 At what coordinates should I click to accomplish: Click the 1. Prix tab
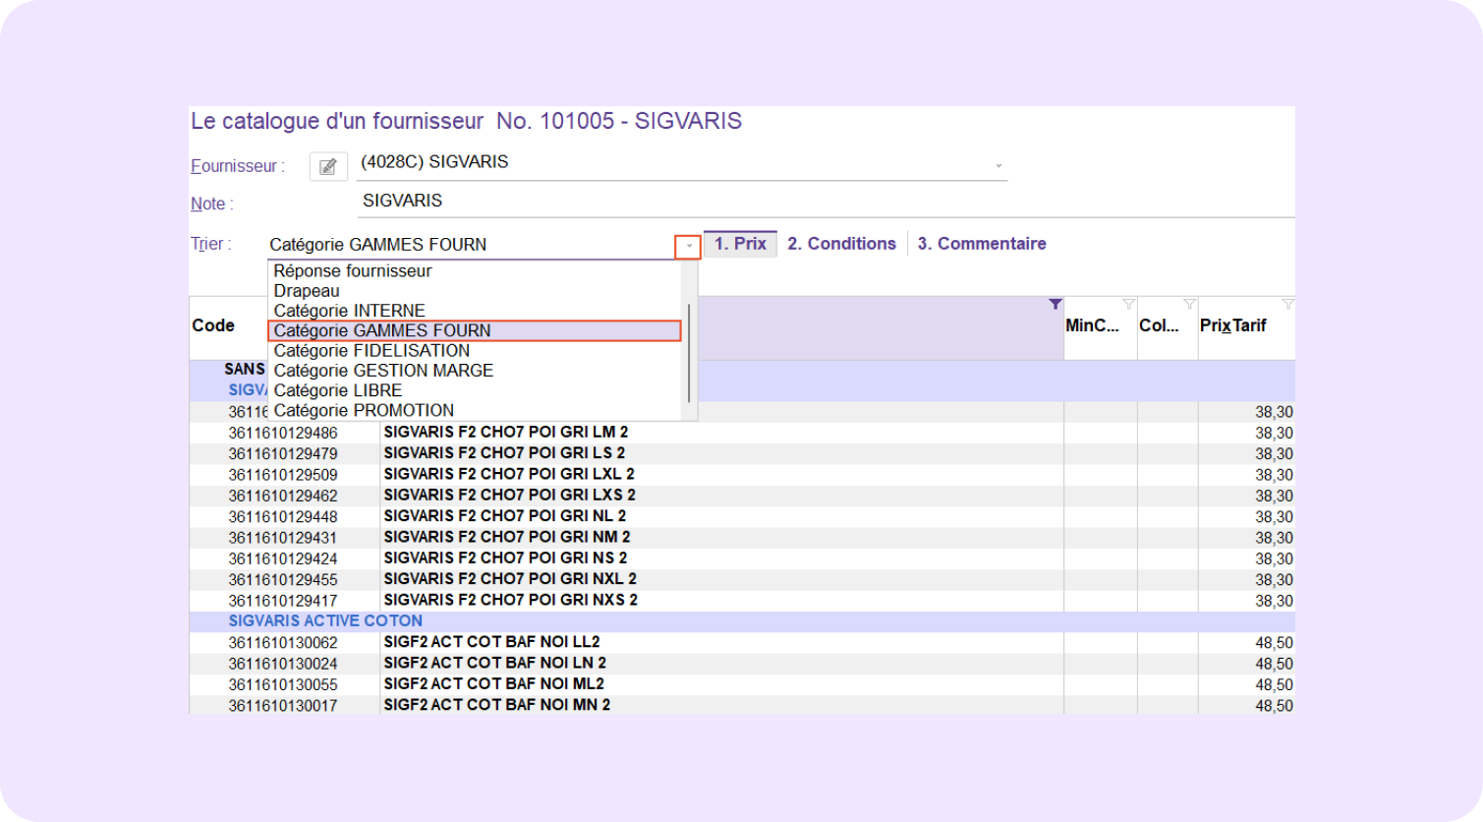tap(740, 244)
